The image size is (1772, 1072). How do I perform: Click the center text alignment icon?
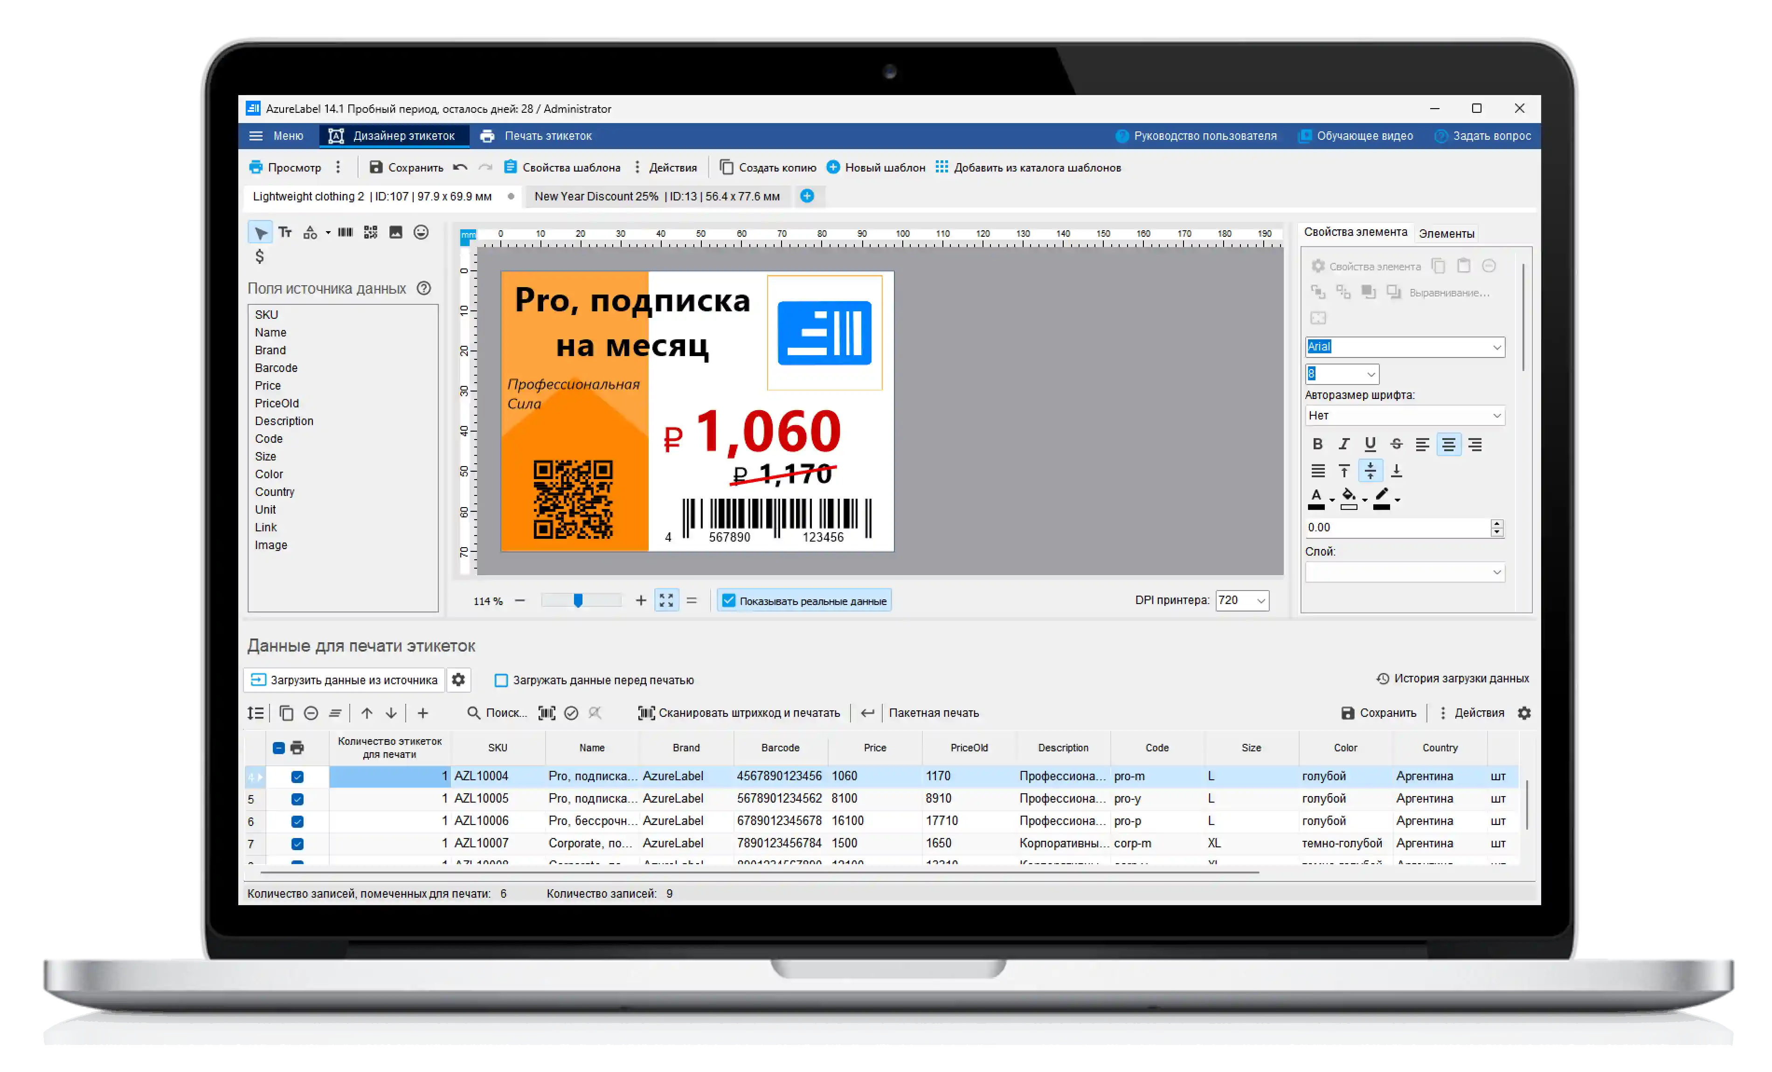pos(1448,444)
